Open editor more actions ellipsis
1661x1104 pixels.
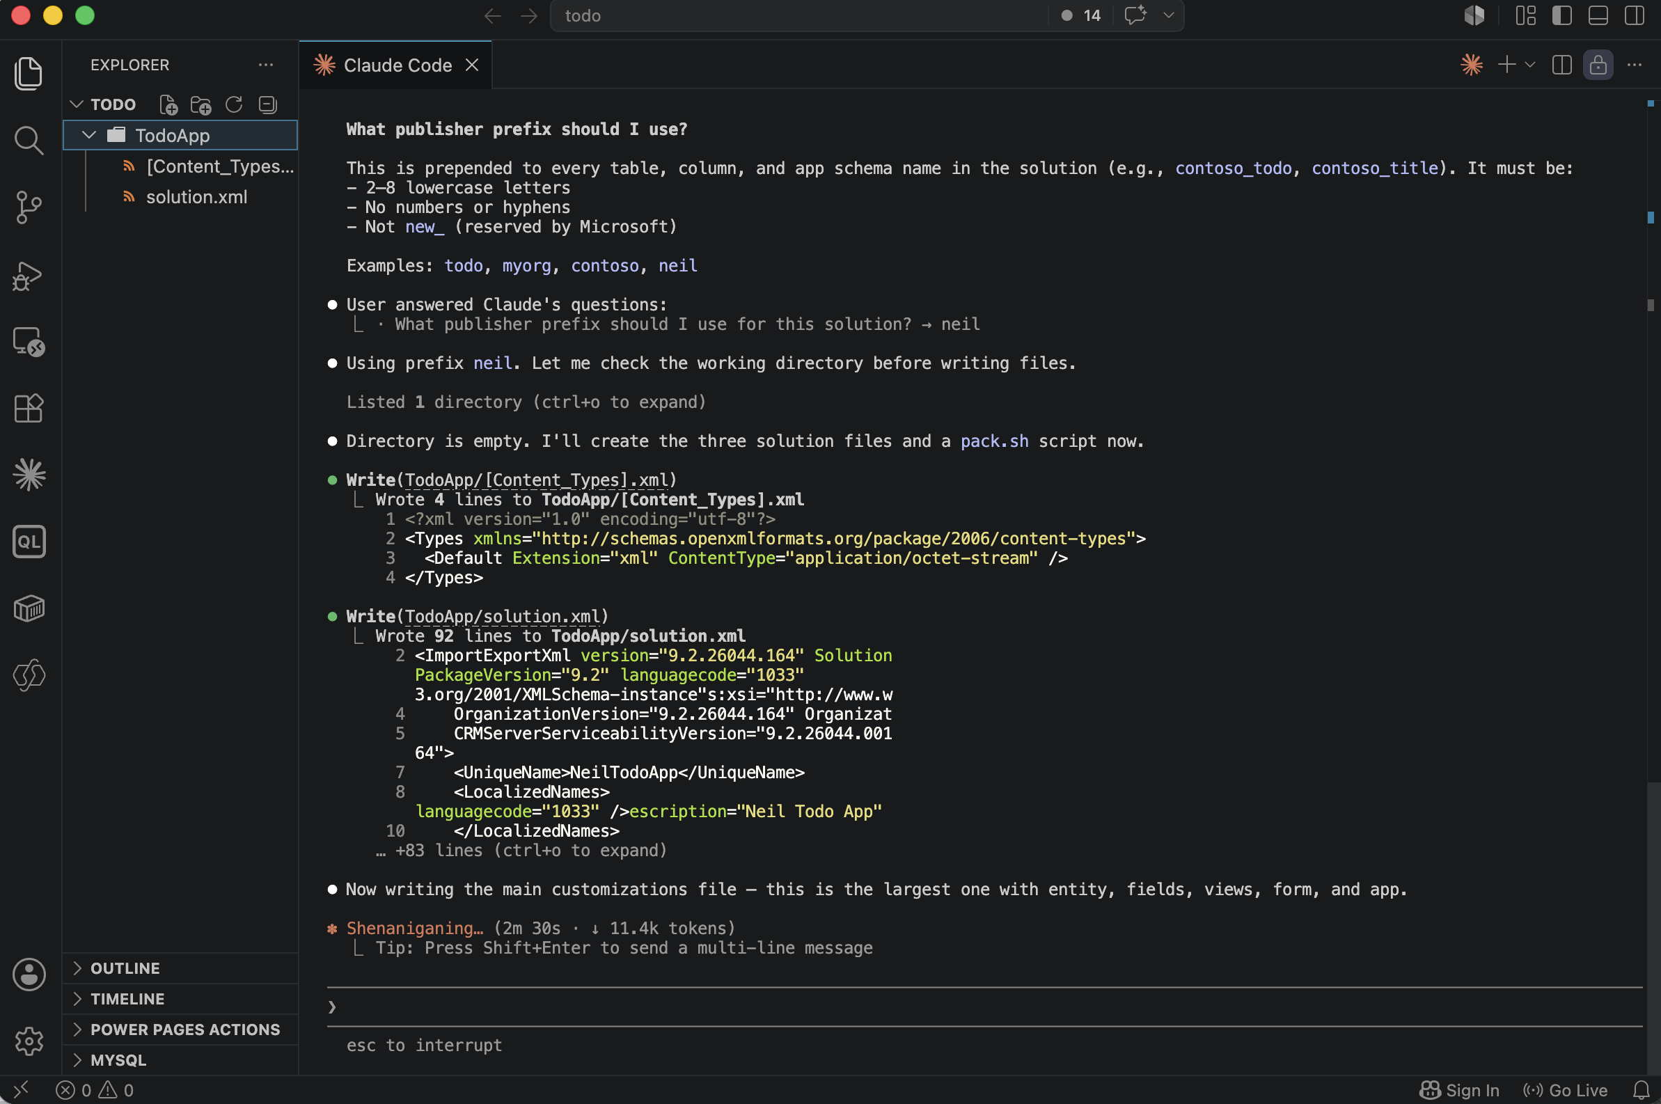[1635, 65]
